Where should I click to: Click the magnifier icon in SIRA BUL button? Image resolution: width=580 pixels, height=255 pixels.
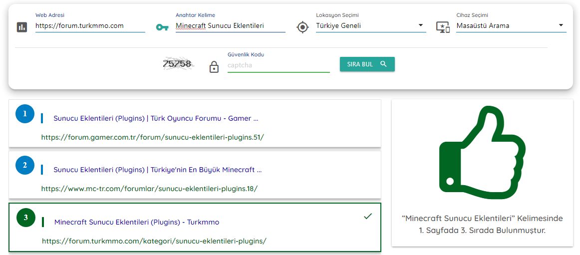coord(383,64)
